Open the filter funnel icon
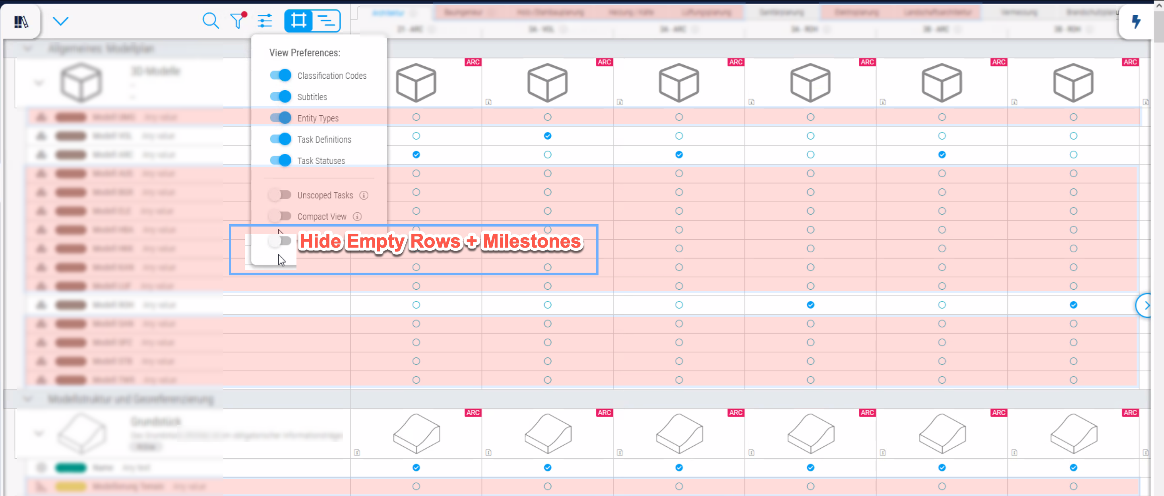The height and width of the screenshot is (496, 1164). click(238, 21)
